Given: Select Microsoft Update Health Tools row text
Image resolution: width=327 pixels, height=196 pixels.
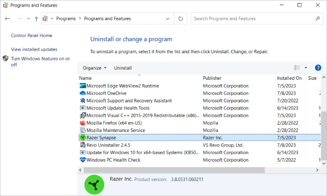Looking at the screenshot, I should pyautogui.click(x=118, y=108).
